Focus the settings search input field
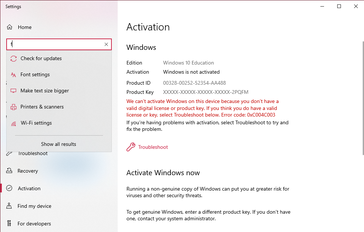This screenshot has width=364, height=232. click(x=59, y=44)
